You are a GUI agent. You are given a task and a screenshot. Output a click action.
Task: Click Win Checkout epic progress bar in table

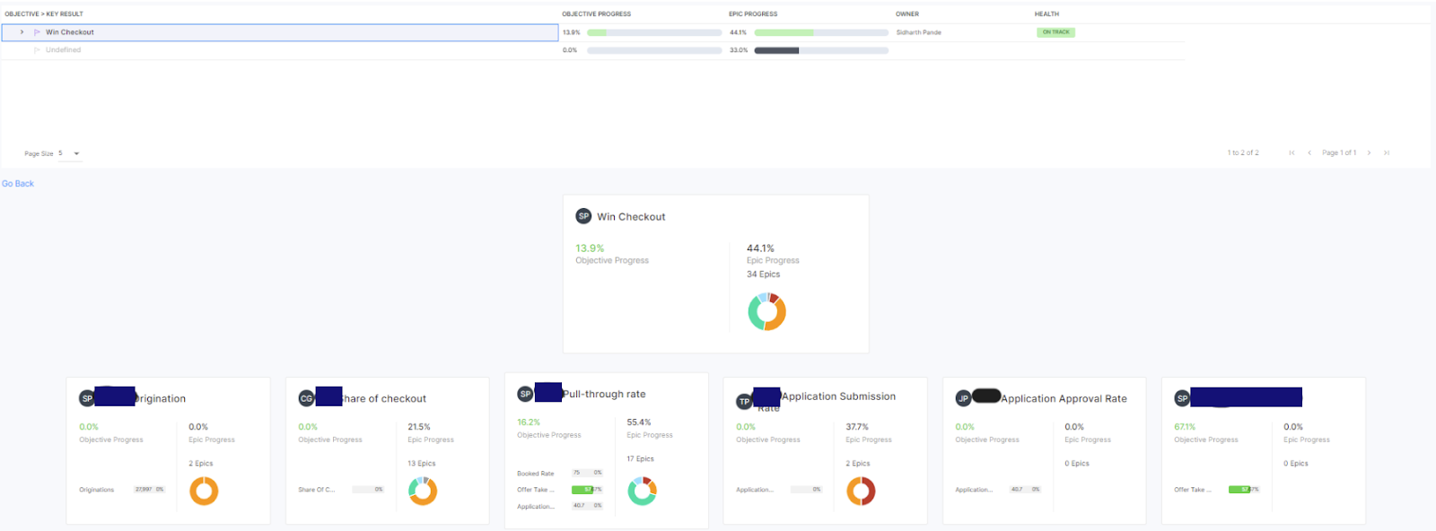point(821,32)
